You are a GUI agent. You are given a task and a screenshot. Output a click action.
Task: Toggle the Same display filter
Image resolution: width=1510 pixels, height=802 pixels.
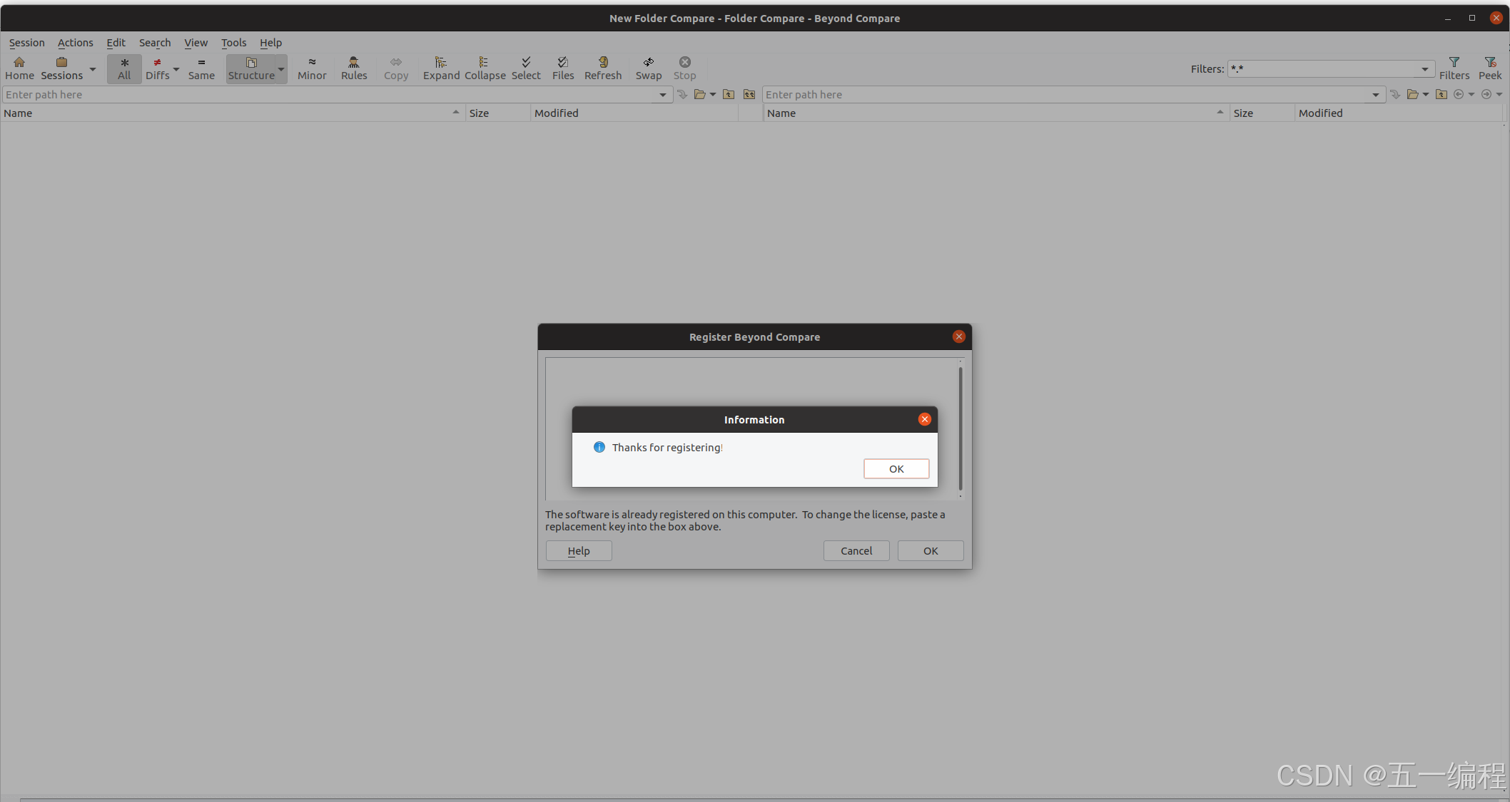coord(201,68)
